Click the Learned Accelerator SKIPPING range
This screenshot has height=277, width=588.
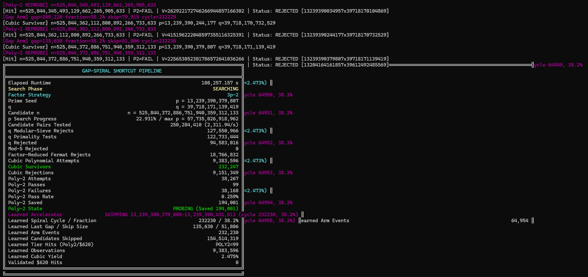click(x=170, y=215)
